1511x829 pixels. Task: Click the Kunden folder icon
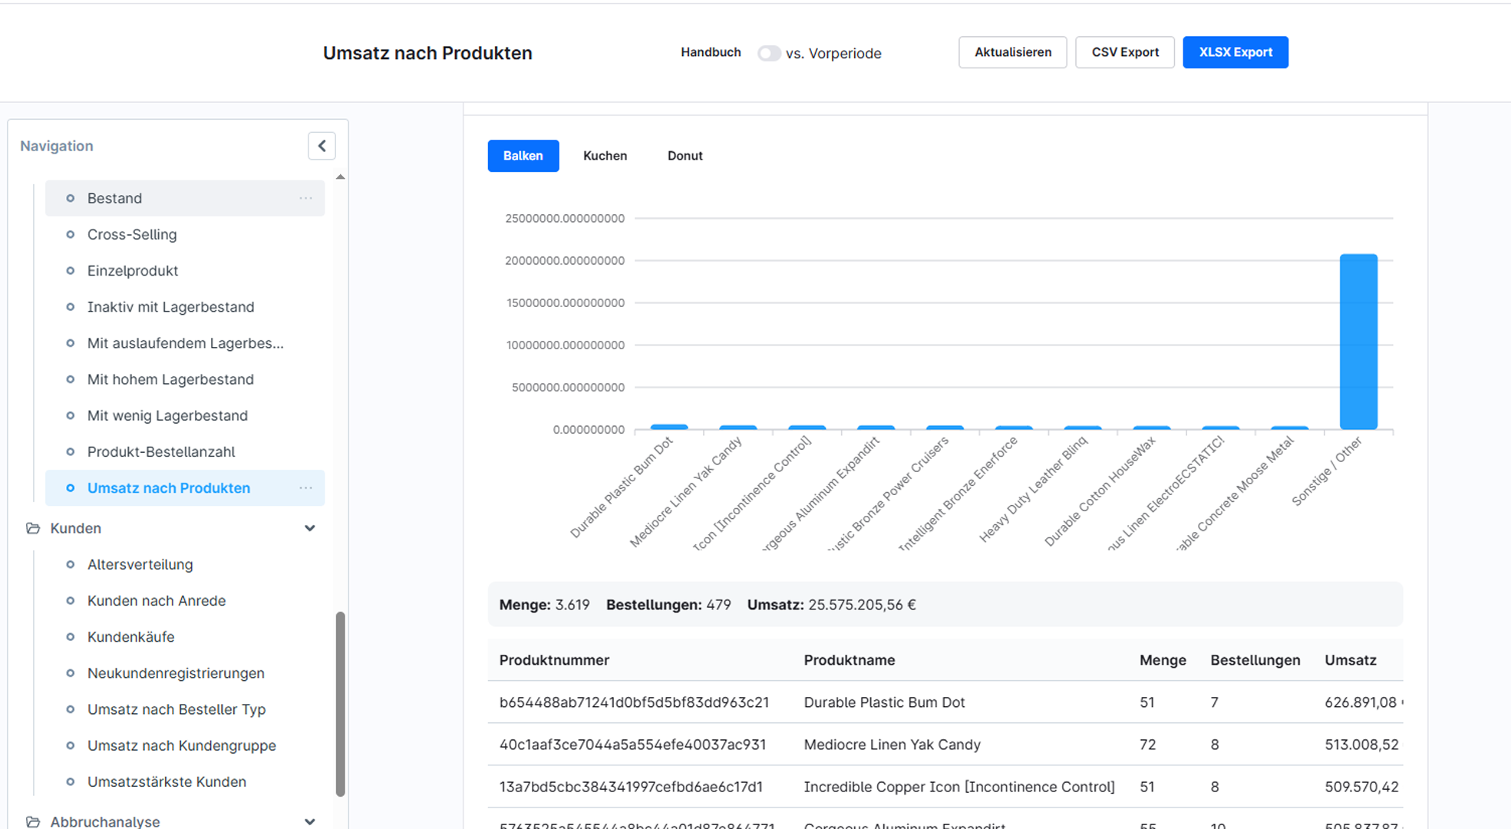(x=33, y=528)
